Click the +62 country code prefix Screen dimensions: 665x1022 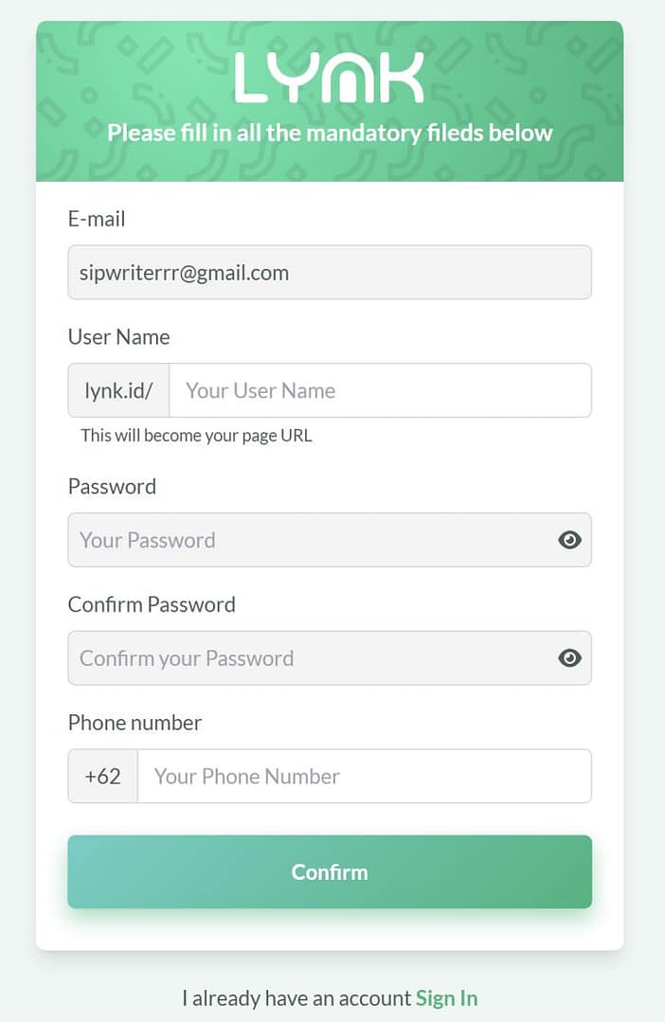coord(103,777)
